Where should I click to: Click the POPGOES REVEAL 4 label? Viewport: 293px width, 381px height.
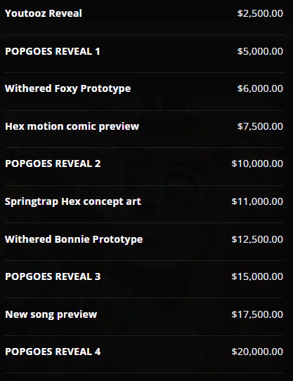(x=53, y=352)
